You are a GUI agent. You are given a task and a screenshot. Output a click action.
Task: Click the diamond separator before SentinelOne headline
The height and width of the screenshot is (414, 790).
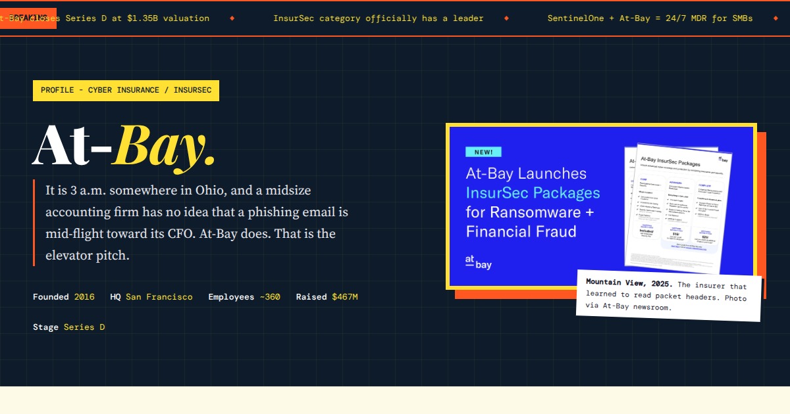(x=506, y=18)
